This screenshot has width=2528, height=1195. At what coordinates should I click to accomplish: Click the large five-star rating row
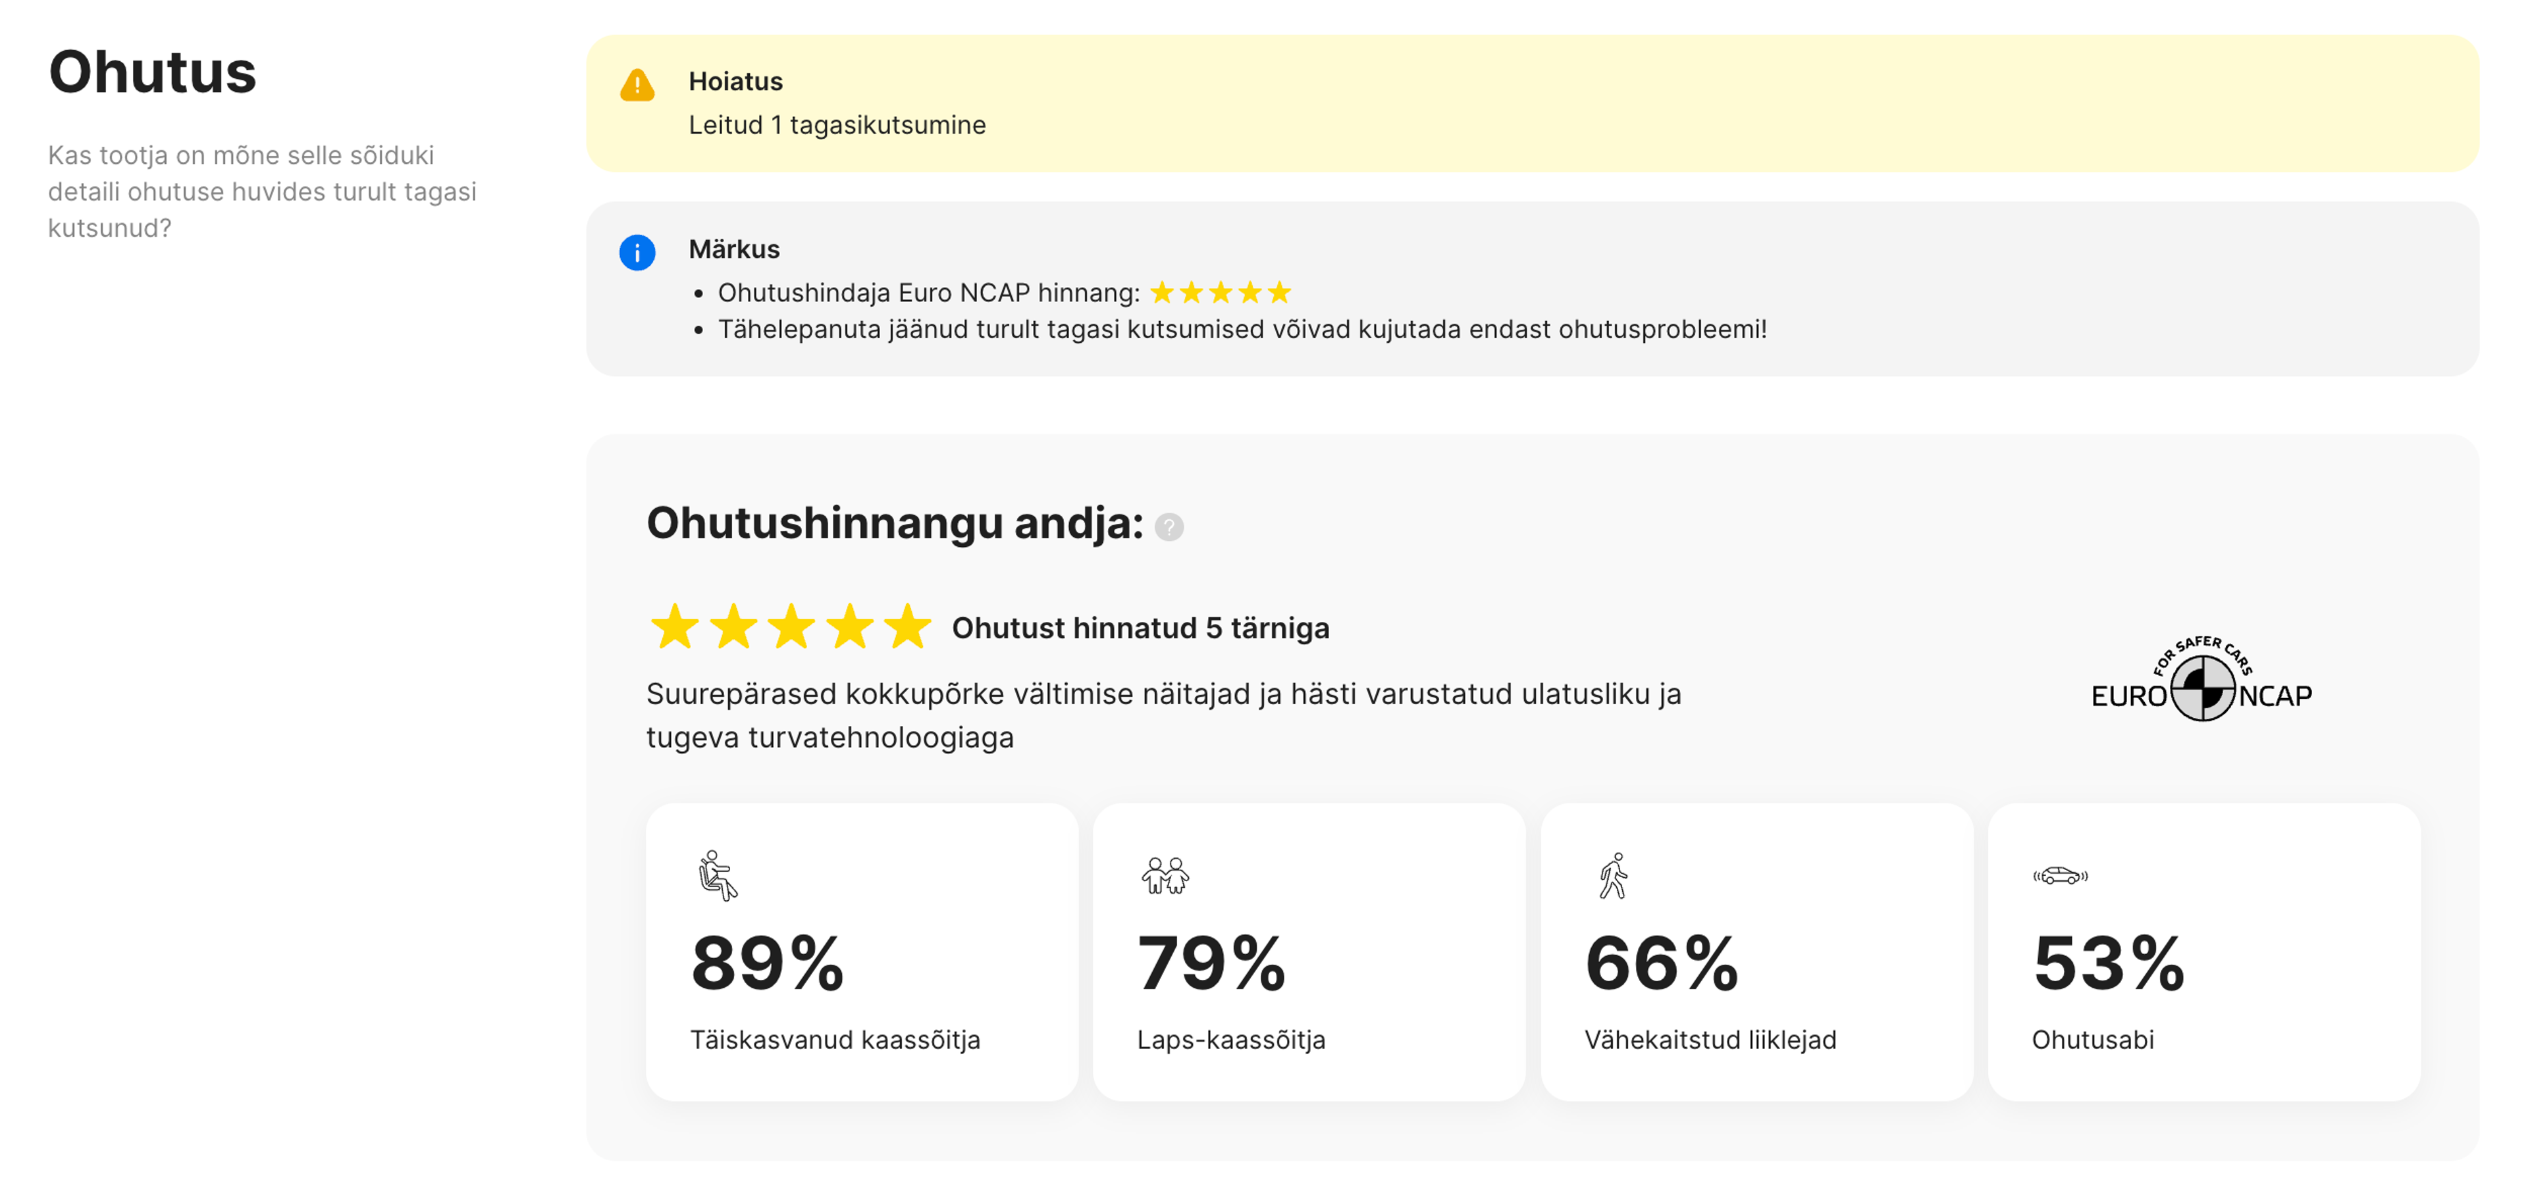(790, 627)
